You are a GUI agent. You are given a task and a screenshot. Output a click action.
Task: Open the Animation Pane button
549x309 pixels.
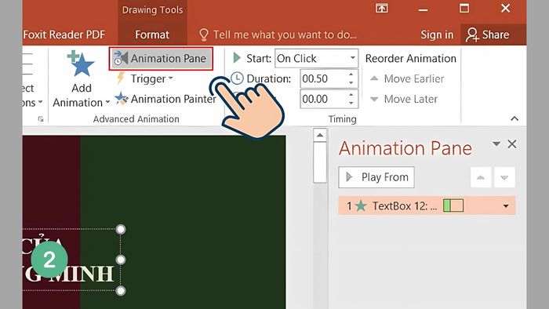[161, 59]
